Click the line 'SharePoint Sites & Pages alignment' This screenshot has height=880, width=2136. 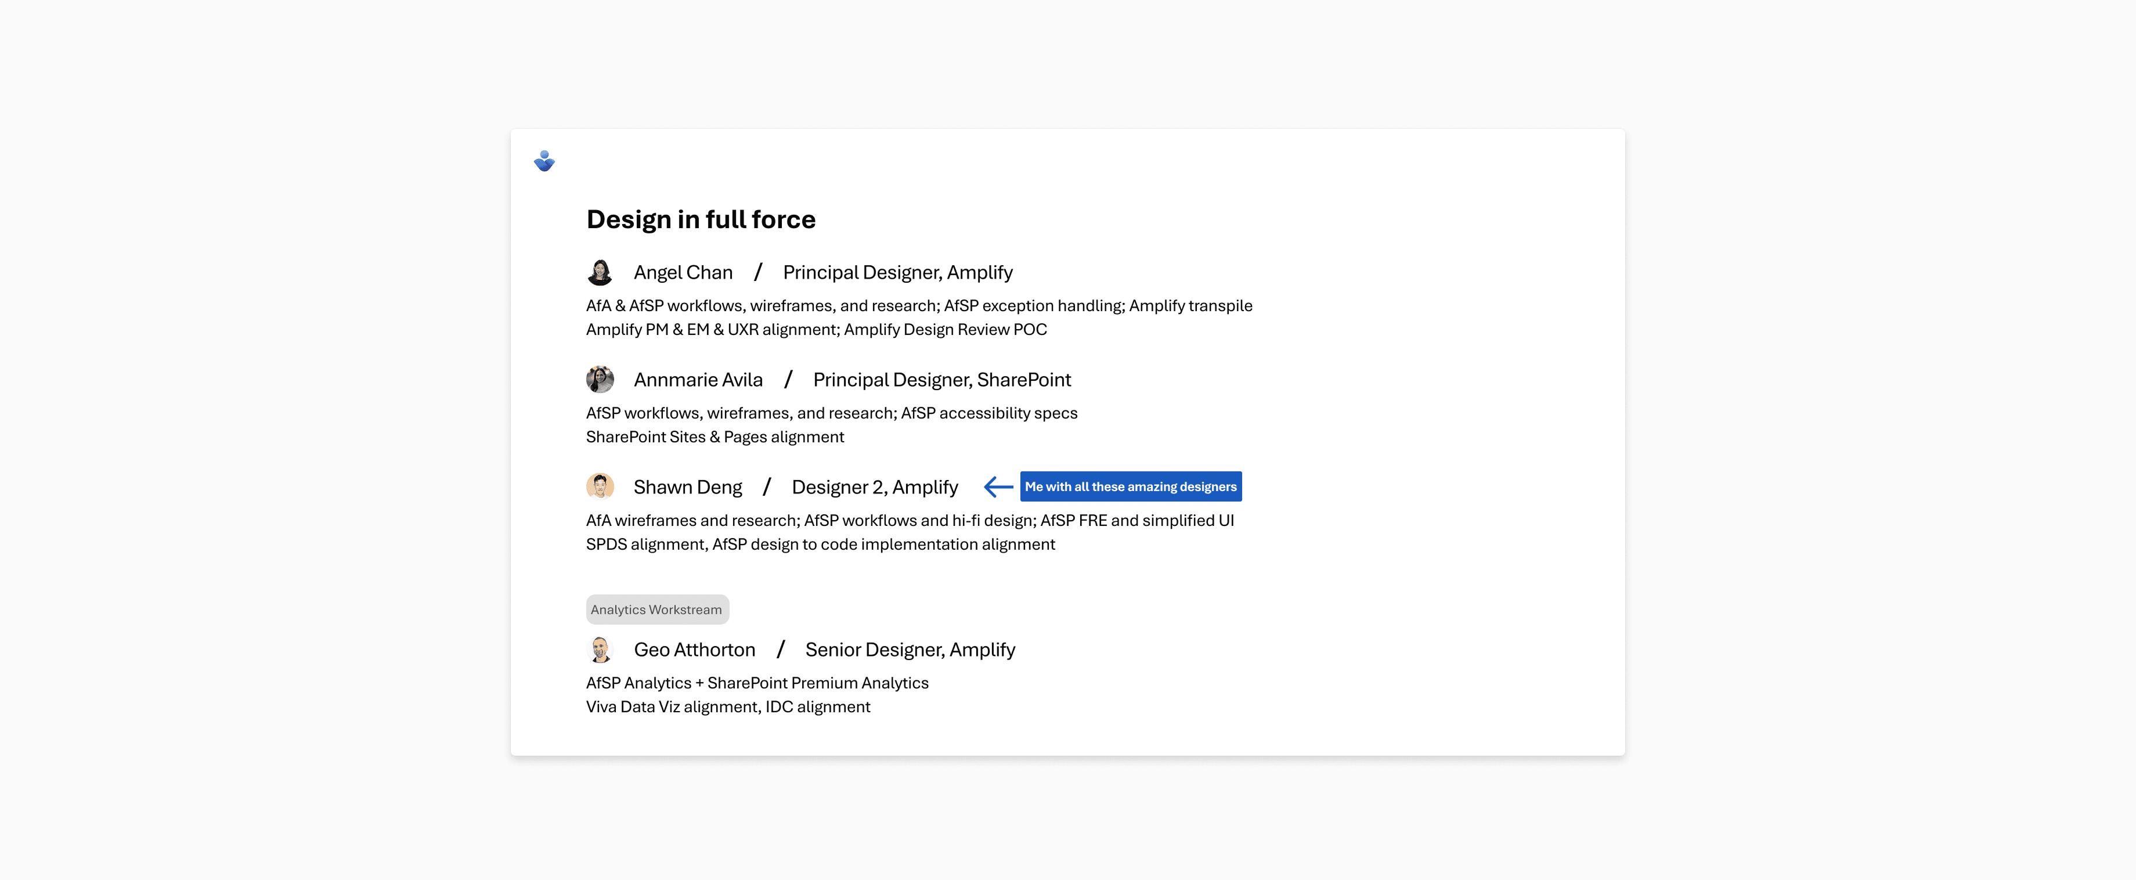pos(715,437)
